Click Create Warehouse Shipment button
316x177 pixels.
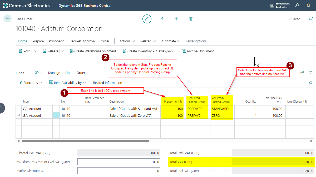tap(93, 51)
